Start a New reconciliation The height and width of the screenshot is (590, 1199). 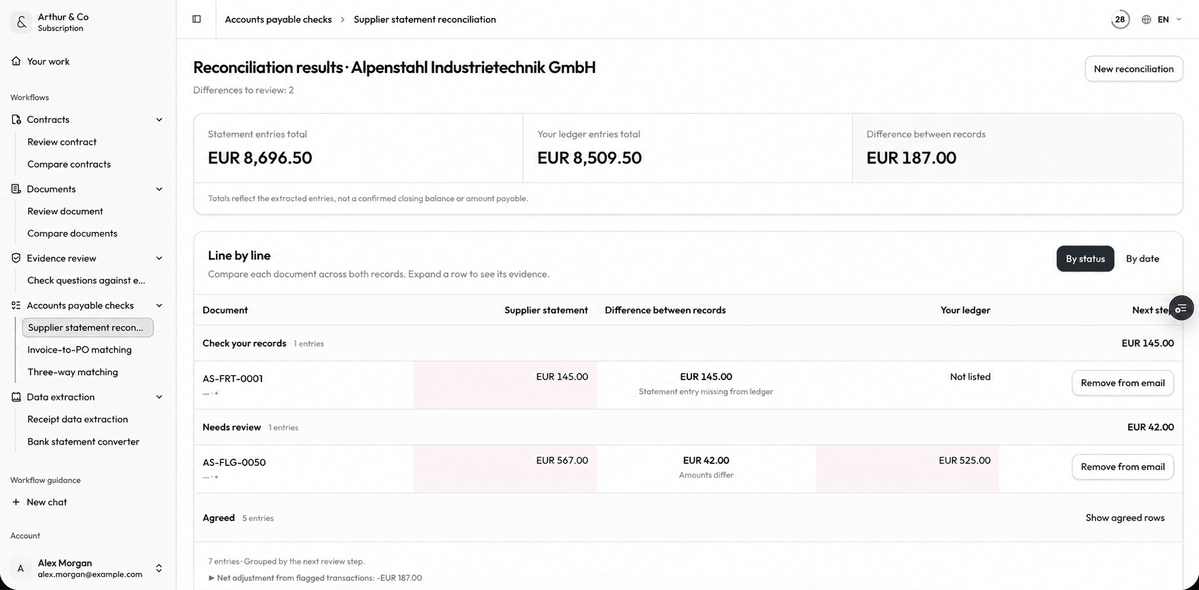tap(1133, 69)
